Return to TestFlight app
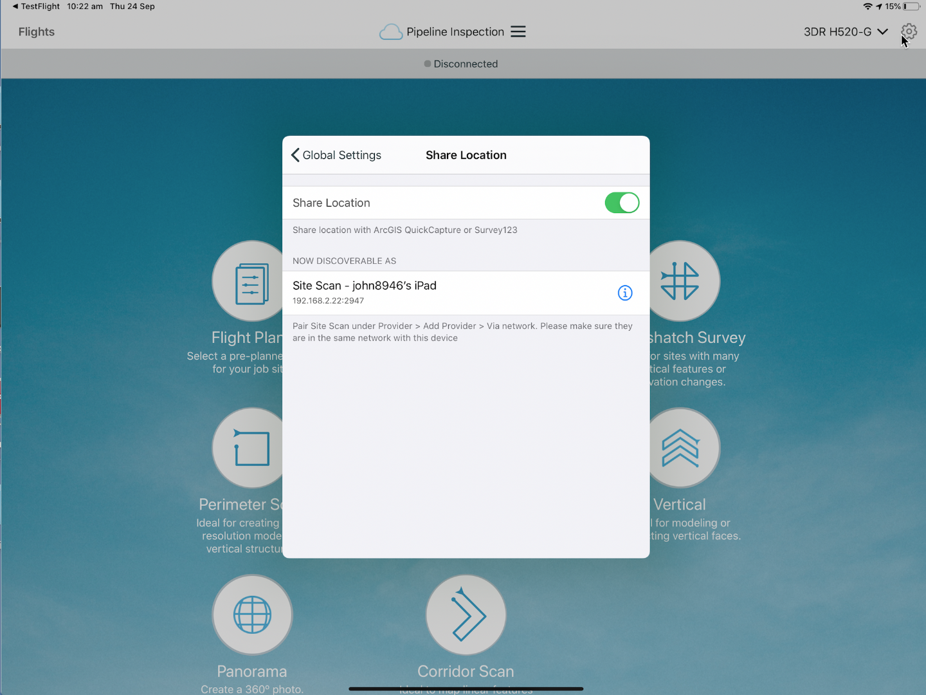The image size is (926, 695). pyautogui.click(x=36, y=6)
